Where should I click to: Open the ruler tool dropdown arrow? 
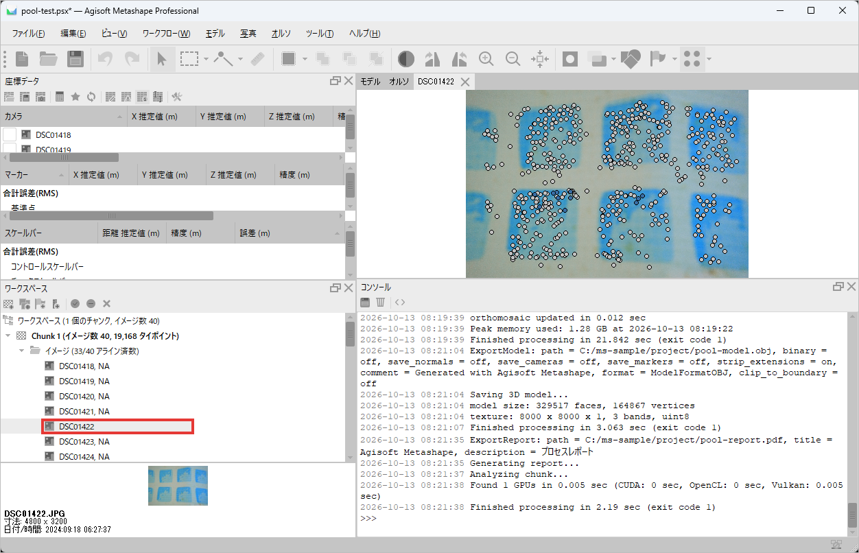point(240,59)
